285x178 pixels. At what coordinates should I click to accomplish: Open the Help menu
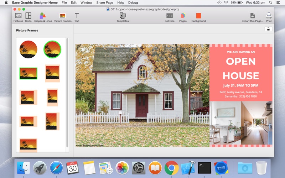[x=121, y=2]
